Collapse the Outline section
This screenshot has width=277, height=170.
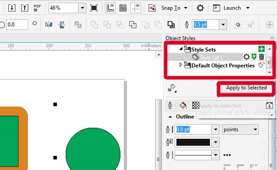click(x=170, y=117)
